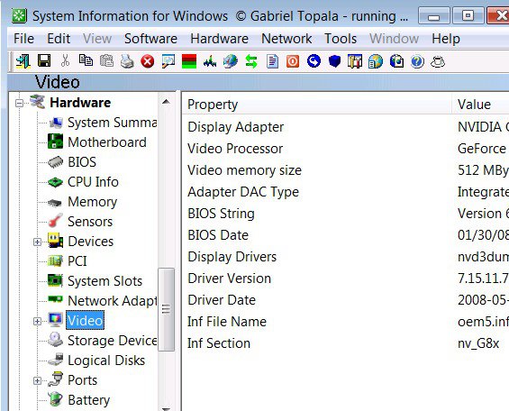Click the dark blue shield icon
The width and height of the screenshot is (509, 411).
[x=334, y=61]
